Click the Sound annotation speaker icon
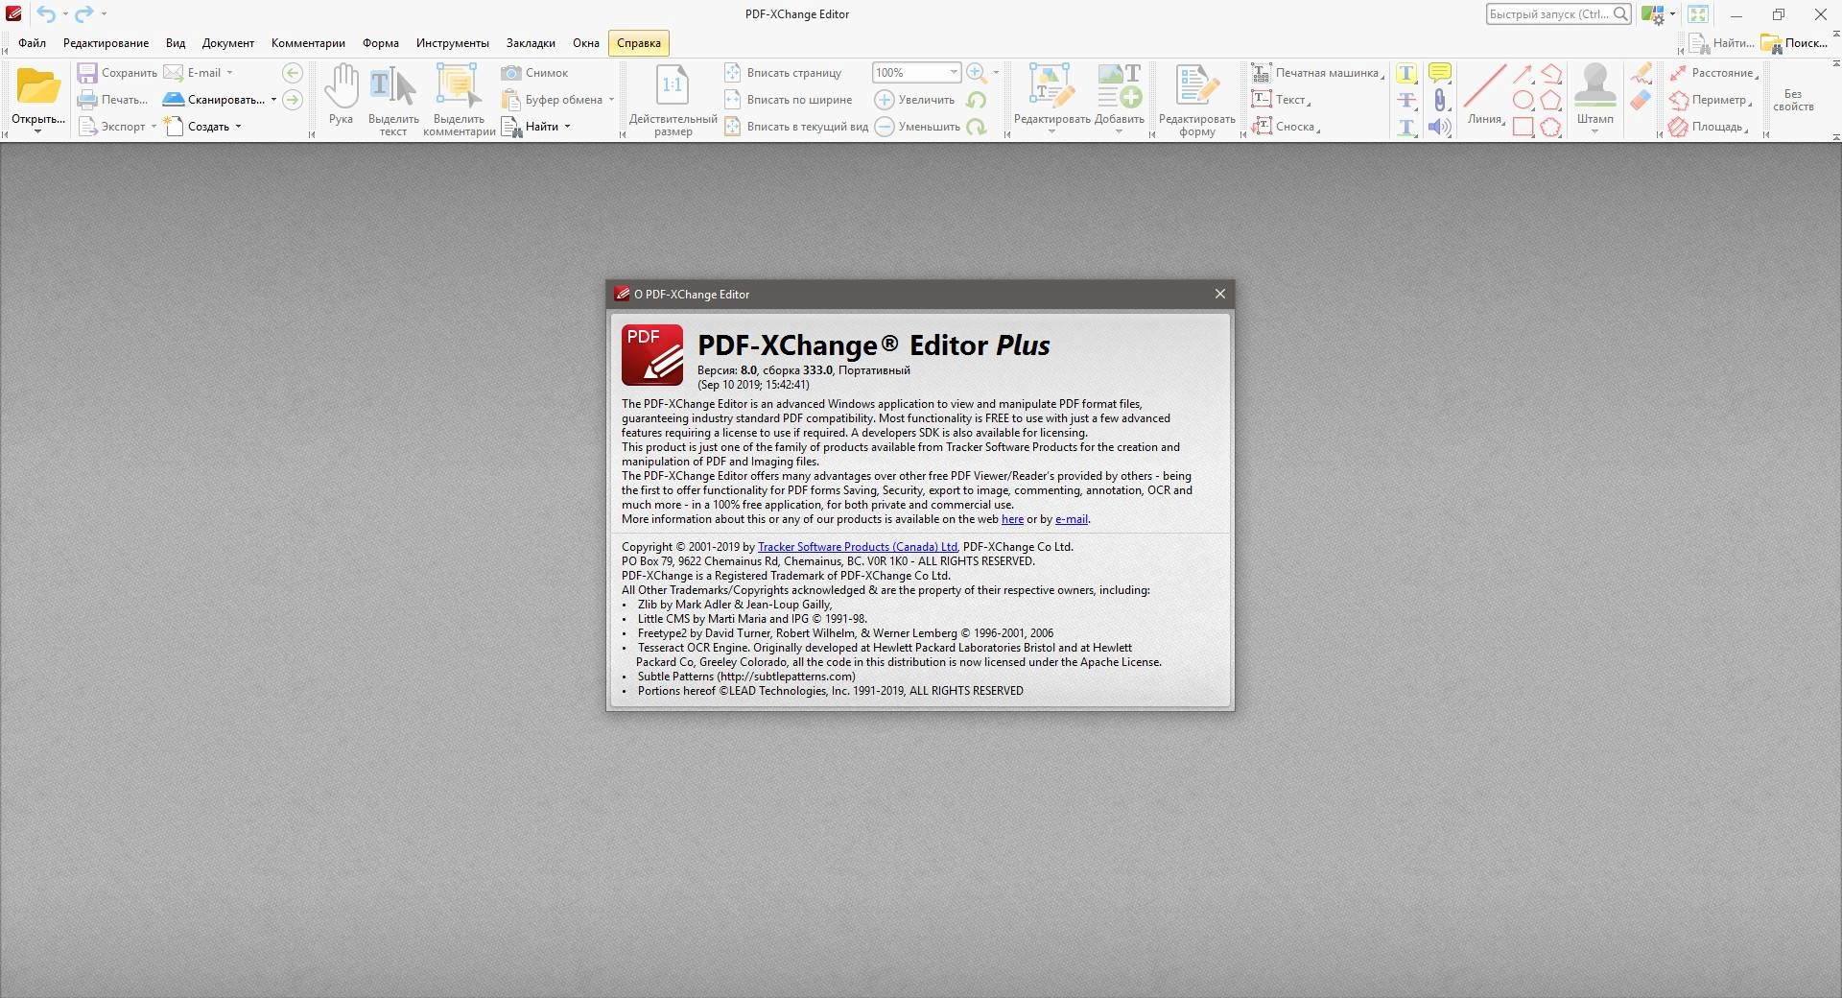 [1439, 127]
